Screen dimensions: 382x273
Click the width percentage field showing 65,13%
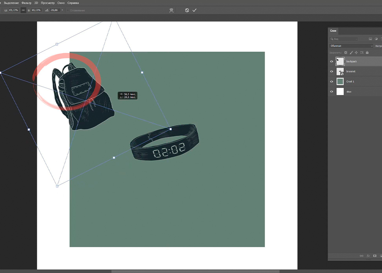14,10
